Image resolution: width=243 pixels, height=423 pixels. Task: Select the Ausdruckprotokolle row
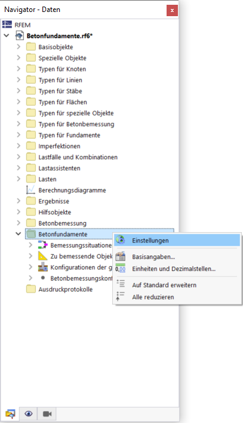click(66, 289)
